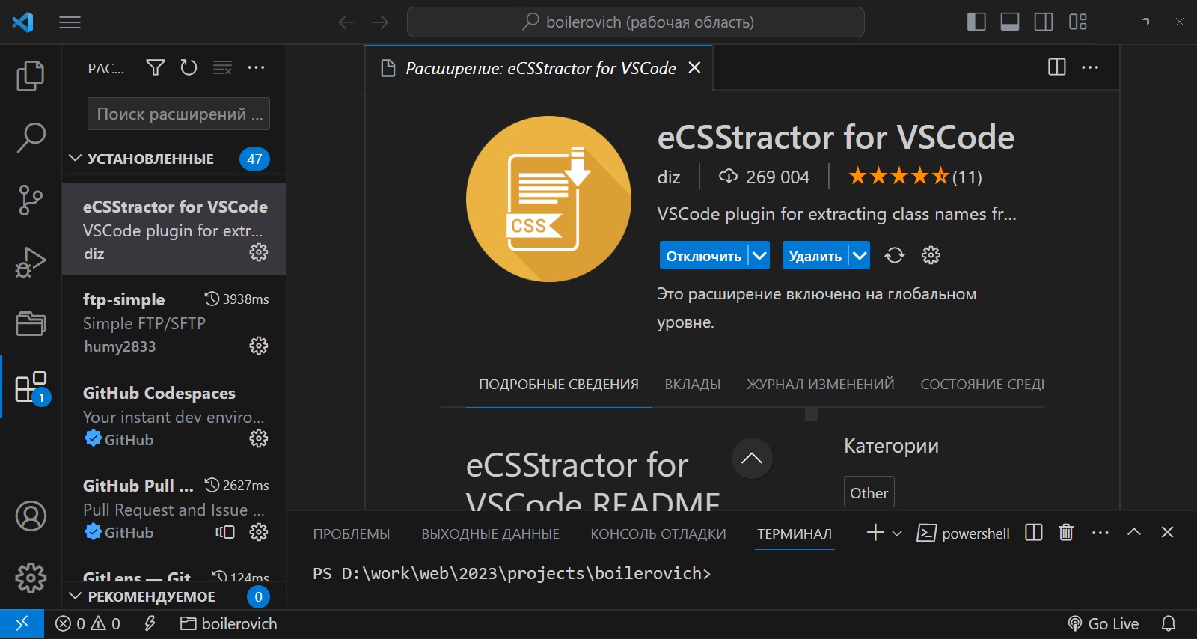Viewport: 1197px width, 639px height.
Task: Open the Manage gear in activity bar
Action: (x=31, y=578)
